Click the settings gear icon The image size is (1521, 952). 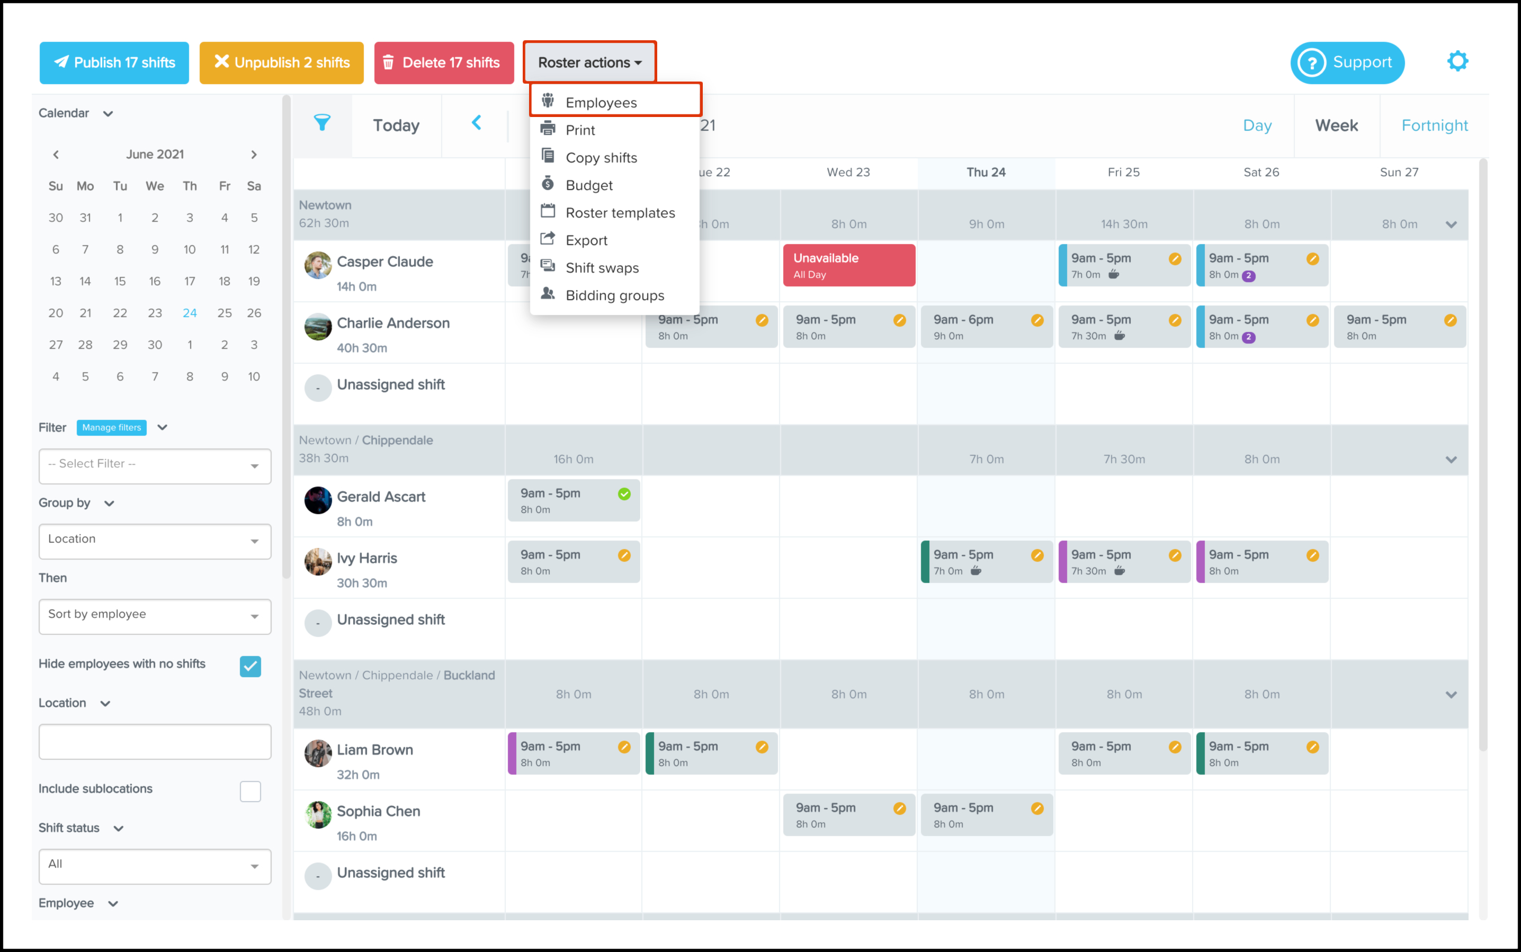click(1457, 62)
